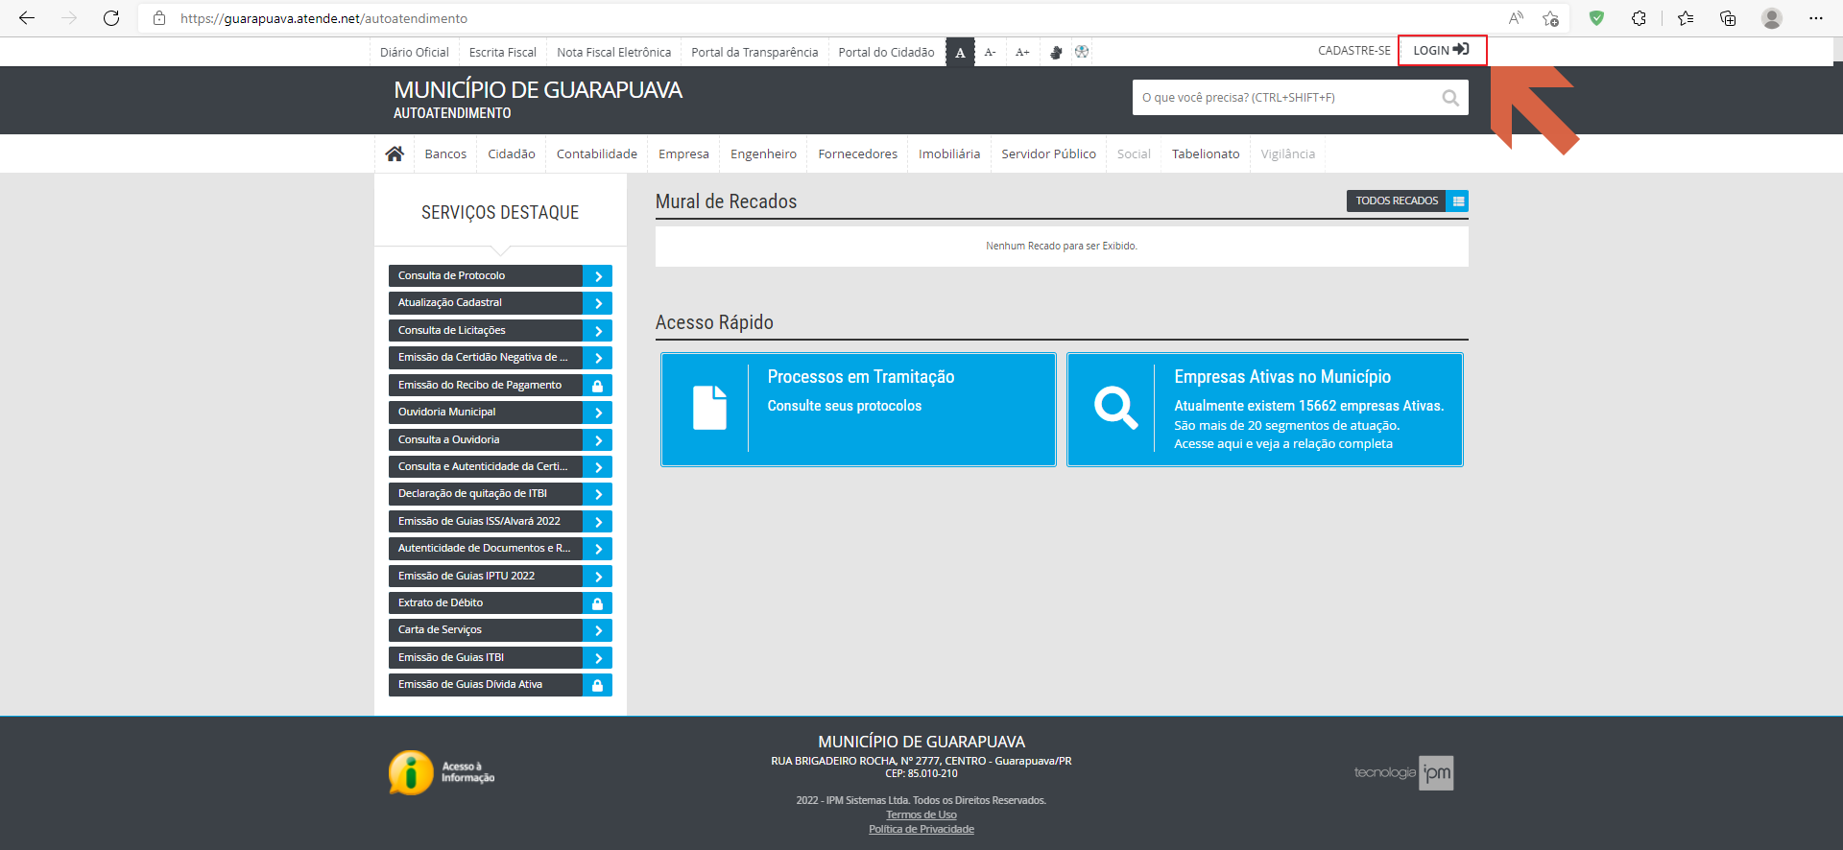Open the Nota Fiscal Eletrônica link
The image size is (1843, 850).
(x=614, y=52)
